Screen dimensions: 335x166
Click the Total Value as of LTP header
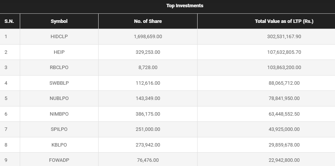tap(284, 21)
